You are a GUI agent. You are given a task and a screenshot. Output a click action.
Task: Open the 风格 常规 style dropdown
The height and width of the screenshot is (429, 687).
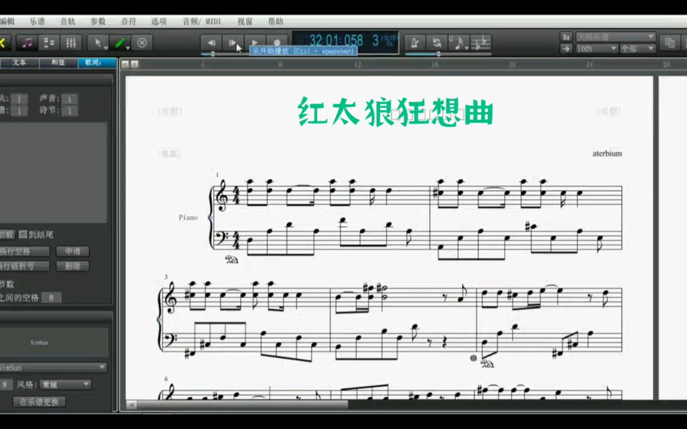click(65, 385)
